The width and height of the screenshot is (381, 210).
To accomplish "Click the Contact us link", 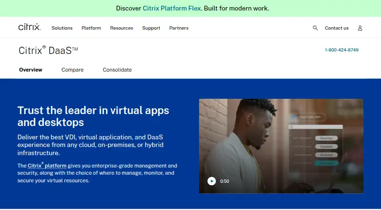I will 337,28.
